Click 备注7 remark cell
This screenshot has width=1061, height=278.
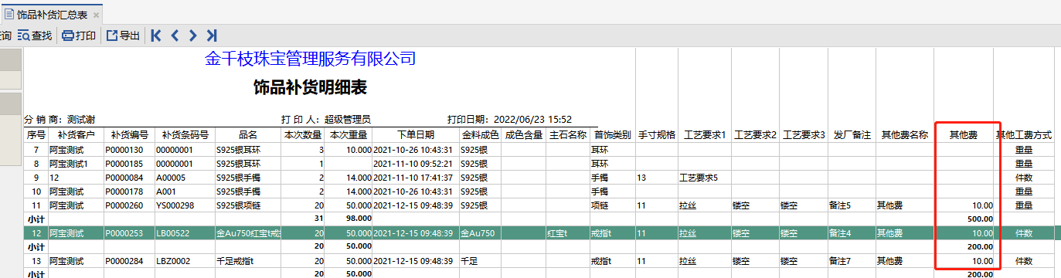point(840,260)
